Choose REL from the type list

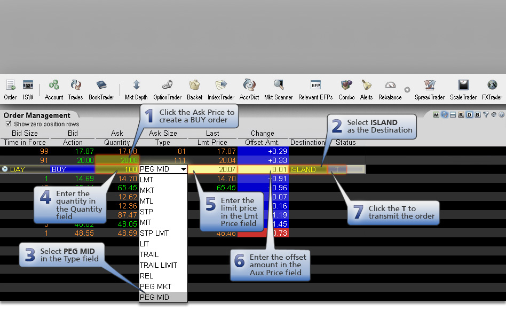coord(163,276)
